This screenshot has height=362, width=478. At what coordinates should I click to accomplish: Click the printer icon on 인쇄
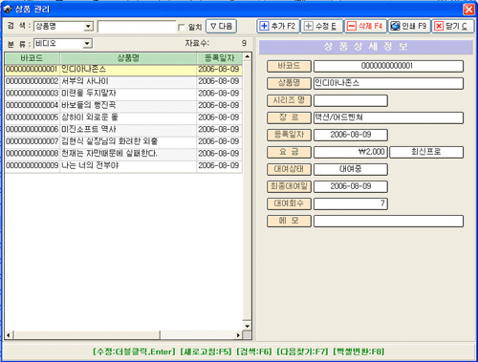coord(395,26)
